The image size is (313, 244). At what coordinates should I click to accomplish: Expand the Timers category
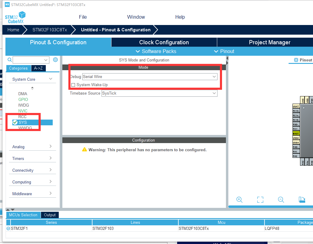pos(32,158)
